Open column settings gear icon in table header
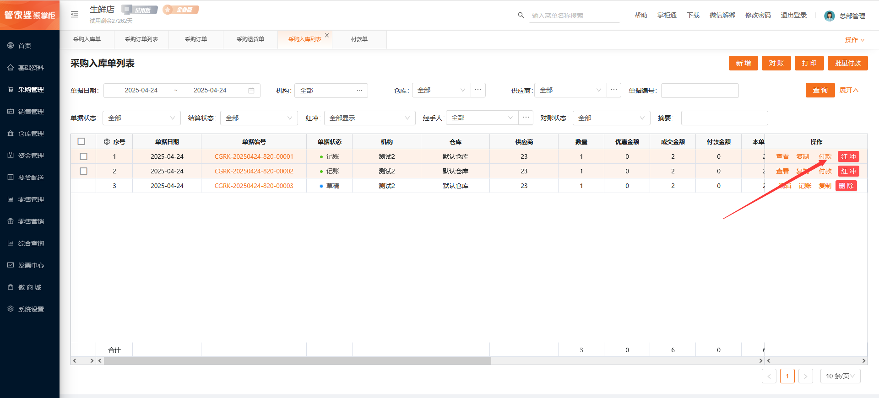The width and height of the screenshot is (879, 398). click(x=107, y=142)
